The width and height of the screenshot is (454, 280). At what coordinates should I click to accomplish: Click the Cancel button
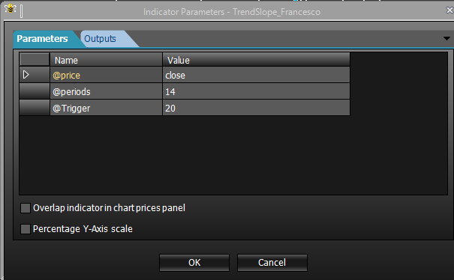click(x=272, y=263)
